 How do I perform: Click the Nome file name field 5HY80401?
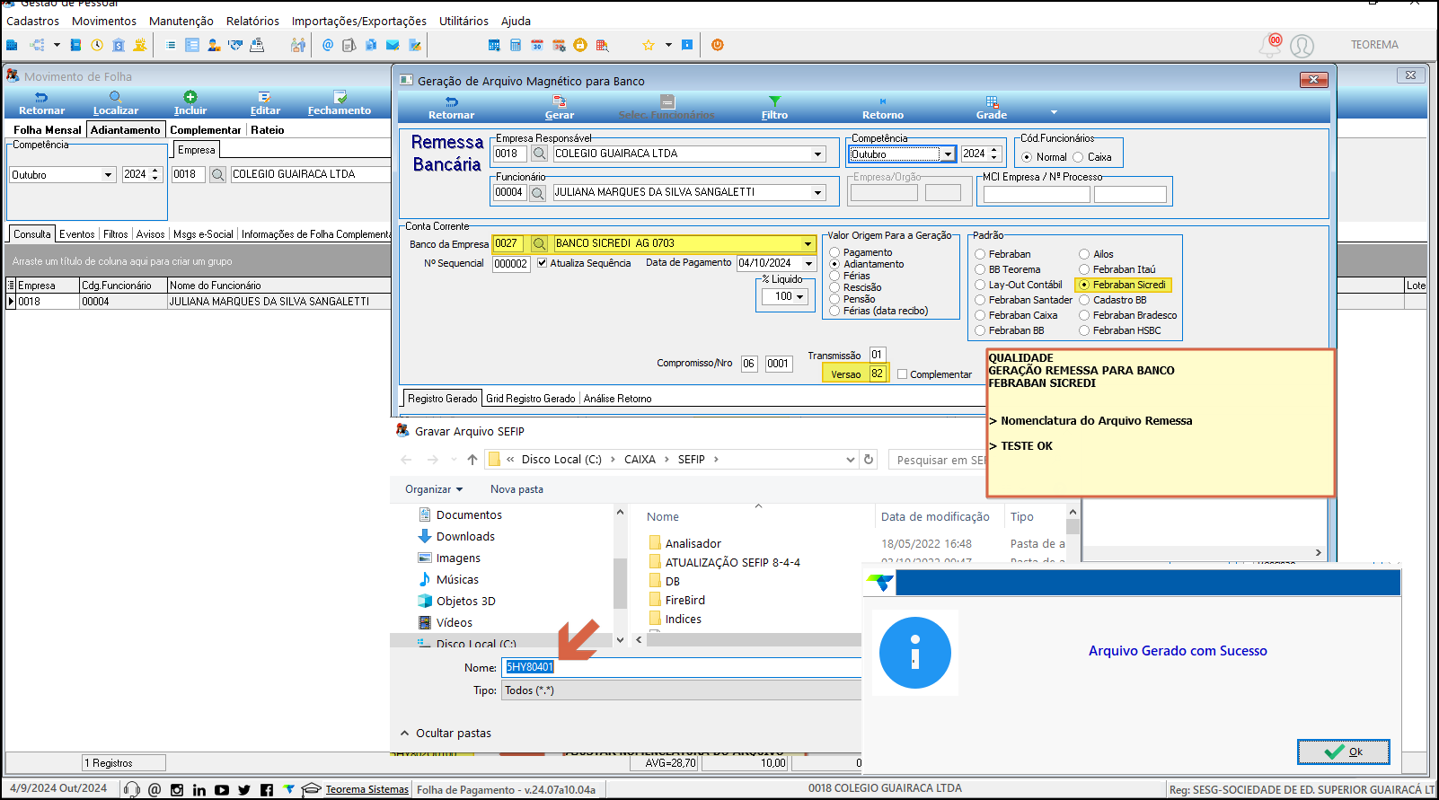(682, 667)
